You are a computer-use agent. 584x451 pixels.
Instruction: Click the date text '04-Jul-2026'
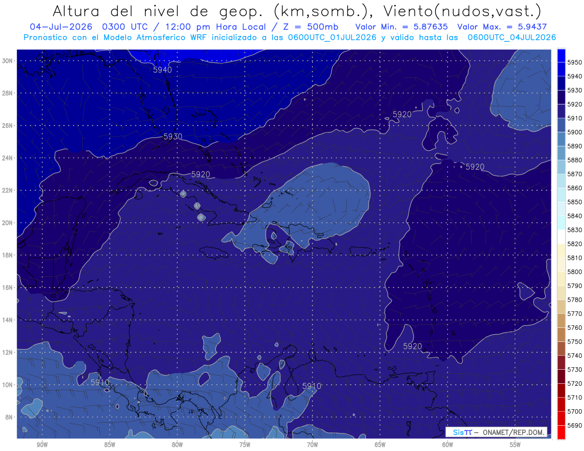pos(61,27)
